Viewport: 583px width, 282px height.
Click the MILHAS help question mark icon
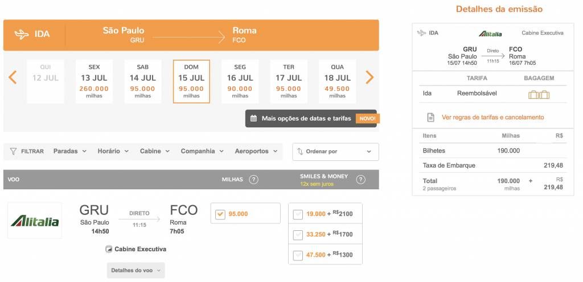point(253,180)
